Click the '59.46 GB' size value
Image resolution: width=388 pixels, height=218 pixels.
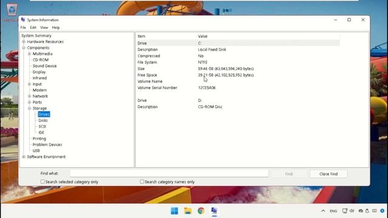click(226, 68)
